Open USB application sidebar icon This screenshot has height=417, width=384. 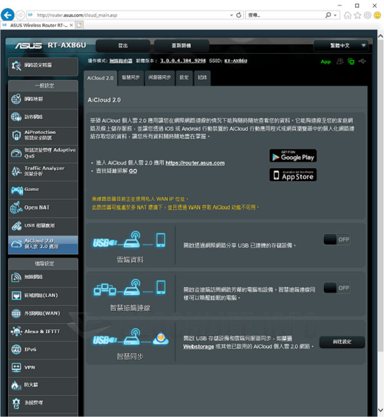16,226
